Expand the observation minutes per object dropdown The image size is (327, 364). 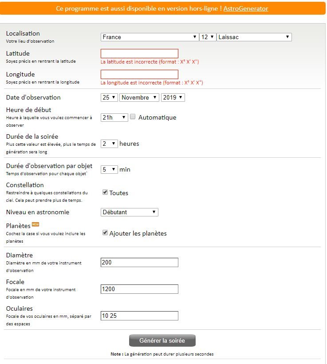109,169
